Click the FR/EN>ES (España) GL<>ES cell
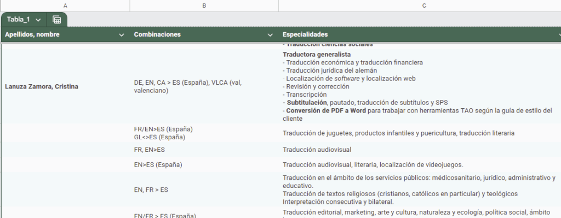Screen dimensions: 561x218 [x=204, y=133]
